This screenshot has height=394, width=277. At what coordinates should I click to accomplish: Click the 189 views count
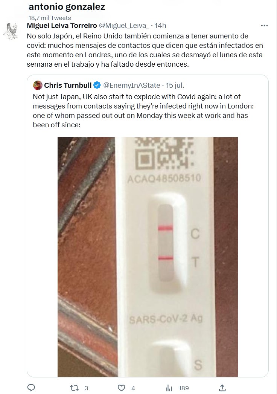click(184, 388)
